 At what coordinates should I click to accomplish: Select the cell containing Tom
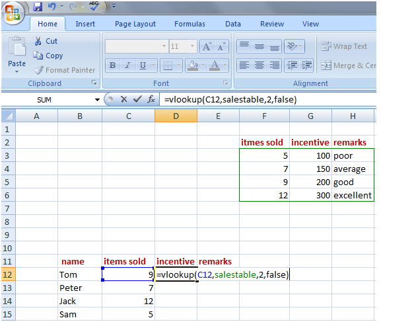[x=80, y=274]
